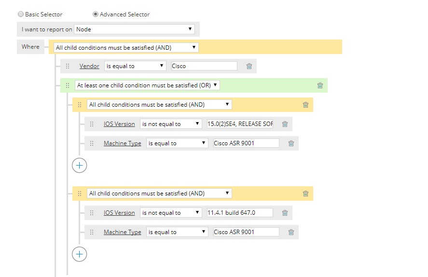Screen dimensions: 428x277
Task: Open the top-level AND condition dropdown
Action: (x=126, y=47)
